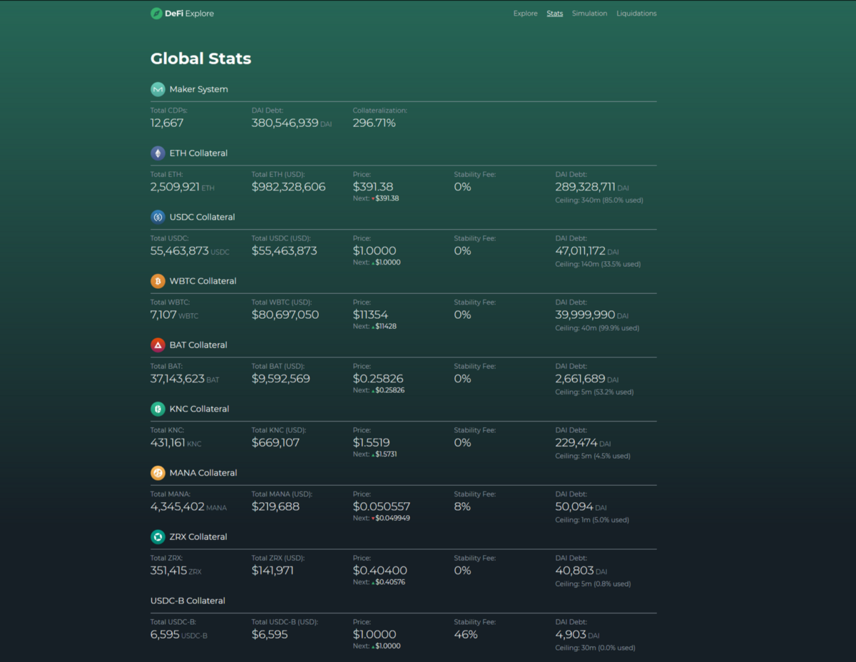
Task: Click the KNC Collateral icon
Action: pyautogui.click(x=158, y=409)
